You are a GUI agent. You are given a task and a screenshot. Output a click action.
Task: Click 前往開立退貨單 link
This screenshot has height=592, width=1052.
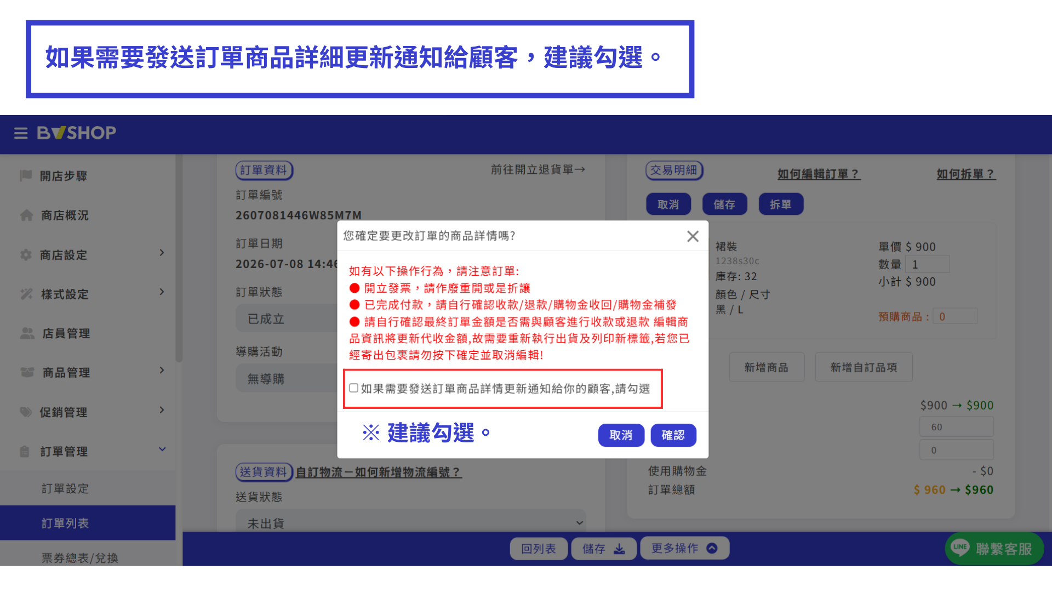(538, 170)
